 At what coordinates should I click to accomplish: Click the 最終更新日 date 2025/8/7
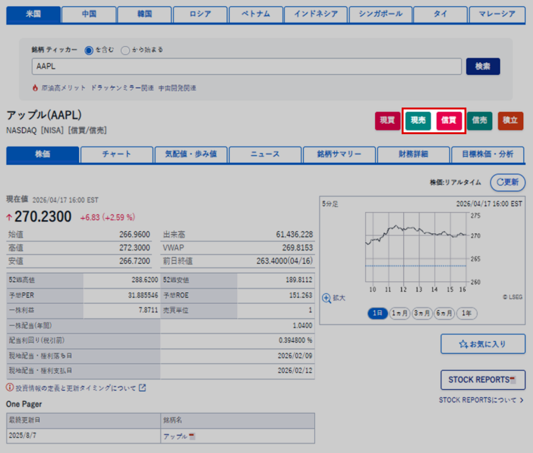pyautogui.click(x=22, y=436)
